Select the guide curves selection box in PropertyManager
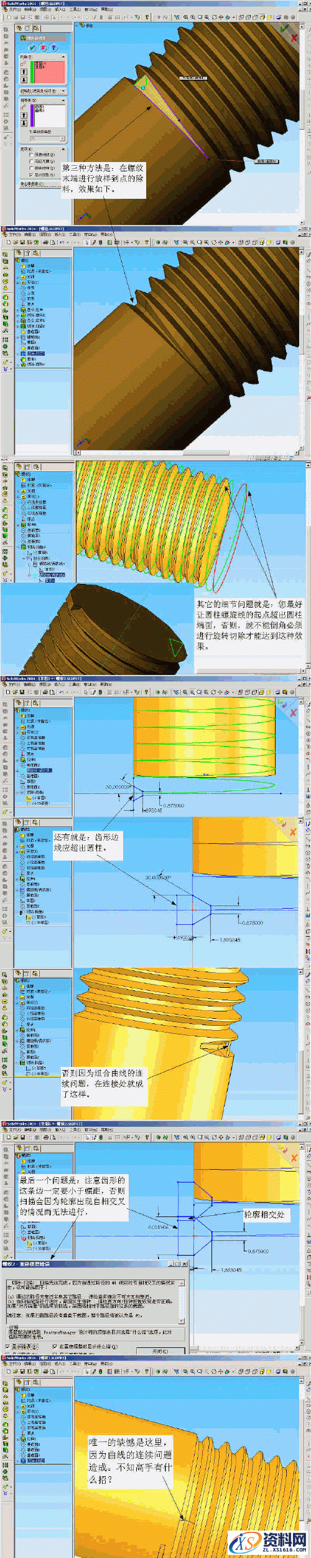The width and height of the screenshot is (311, 1558). click(49, 115)
